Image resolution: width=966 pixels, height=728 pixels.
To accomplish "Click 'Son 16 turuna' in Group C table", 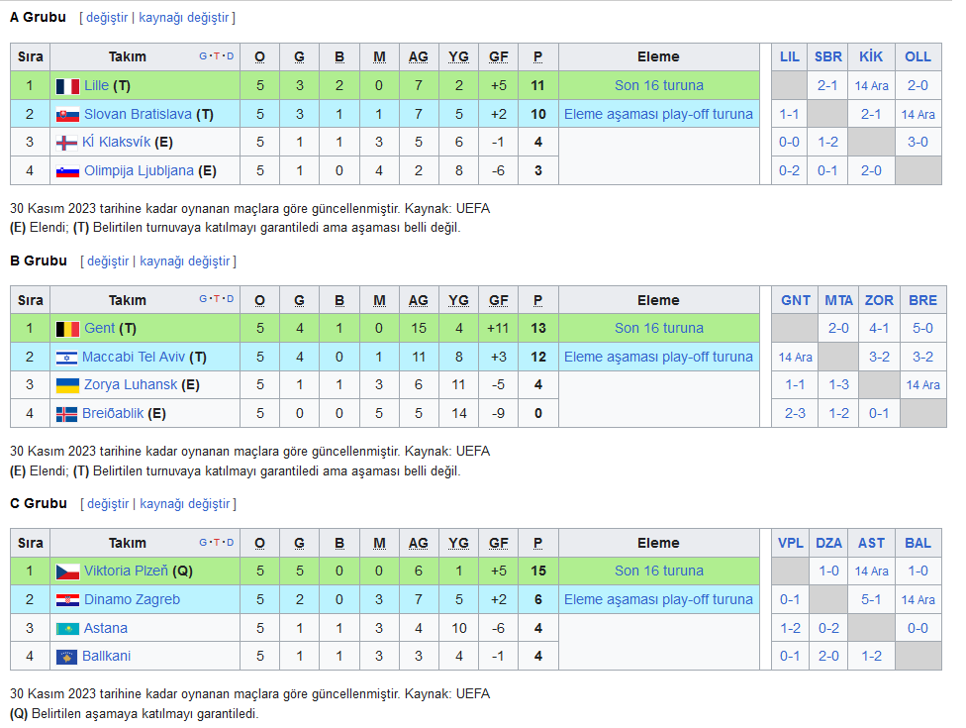I will click(x=658, y=571).
